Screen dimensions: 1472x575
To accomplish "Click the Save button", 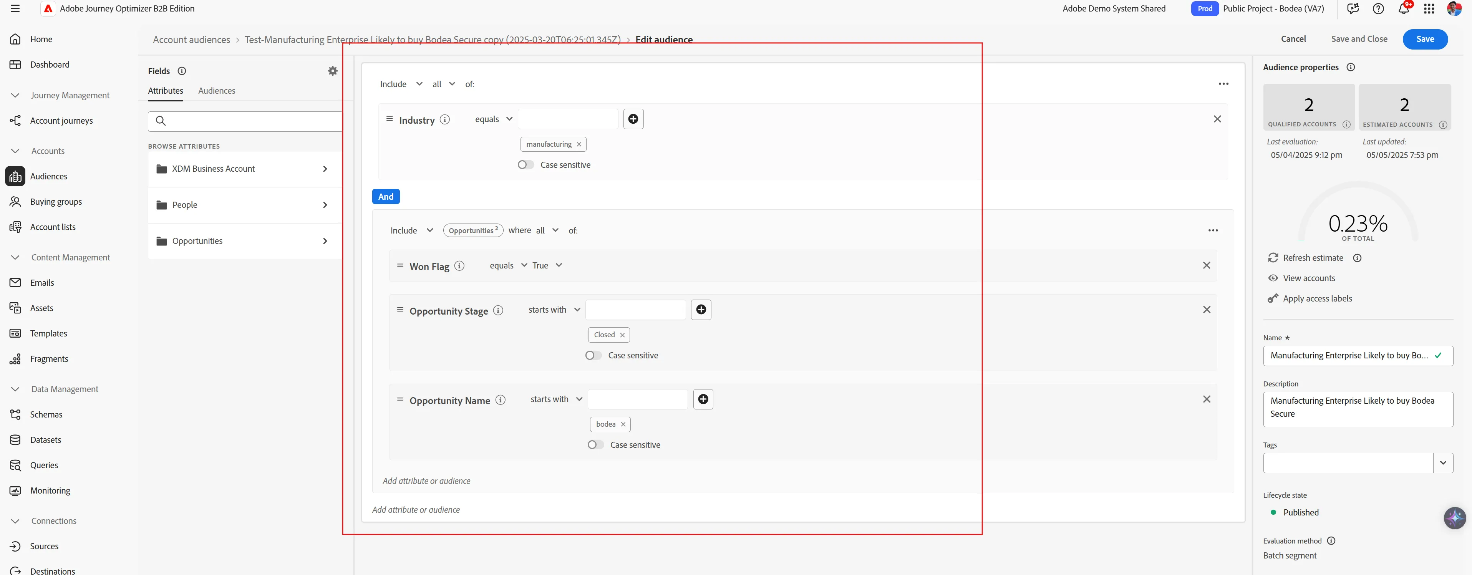I will click(1425, 39).
